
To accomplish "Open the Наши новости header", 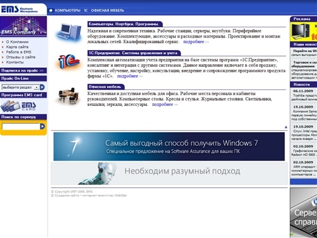I will pyautogui.click(x=304, y=44).
